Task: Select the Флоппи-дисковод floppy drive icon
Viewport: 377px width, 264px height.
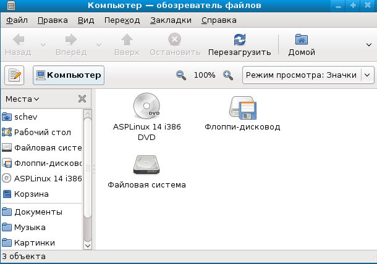Action: tap(243, 108)
